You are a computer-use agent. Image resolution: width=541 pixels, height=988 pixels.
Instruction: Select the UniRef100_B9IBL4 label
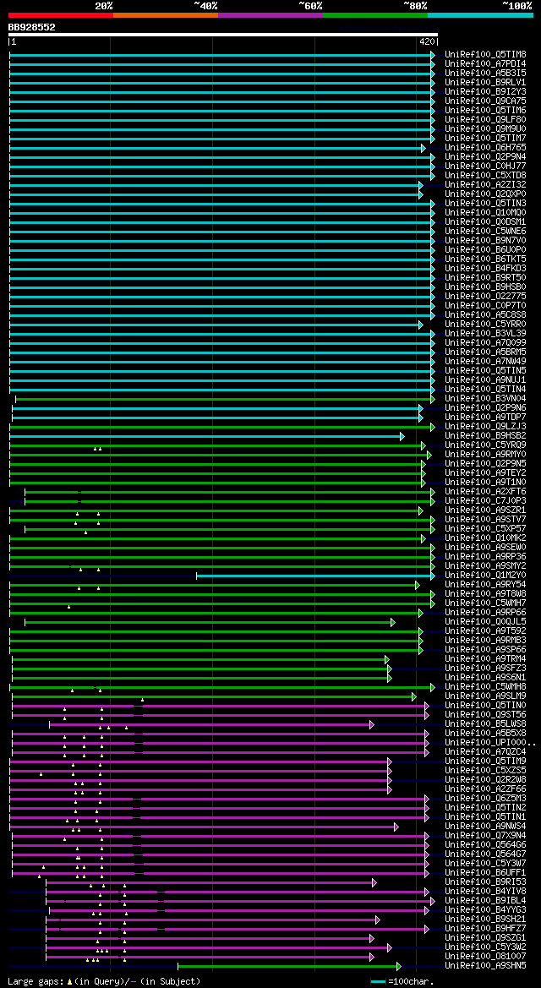(485, 900)
